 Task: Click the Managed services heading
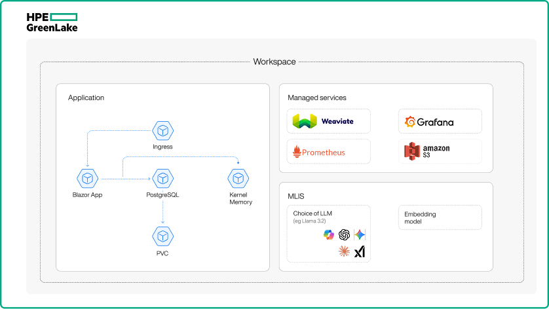pyautogui.click(x=317, y=98)
